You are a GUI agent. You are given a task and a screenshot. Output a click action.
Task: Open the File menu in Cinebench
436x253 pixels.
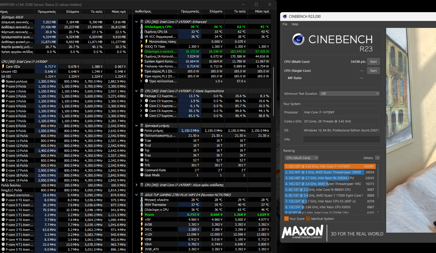[x=285, y=24]
